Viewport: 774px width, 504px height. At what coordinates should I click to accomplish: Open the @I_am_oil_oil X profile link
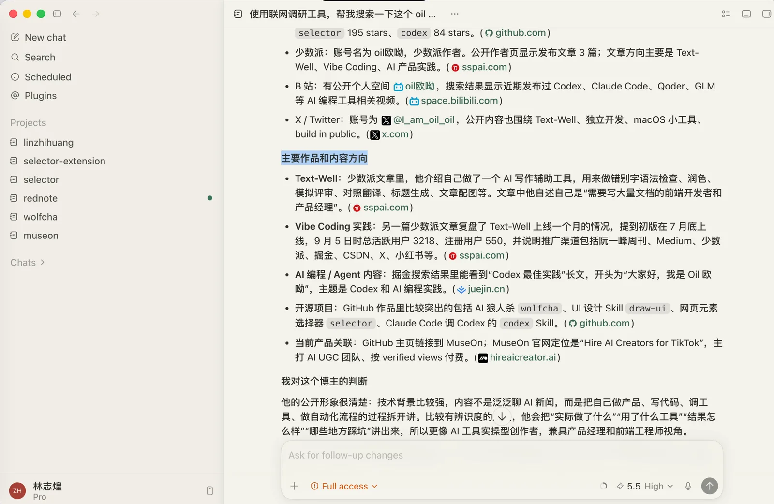coord(418,120)
